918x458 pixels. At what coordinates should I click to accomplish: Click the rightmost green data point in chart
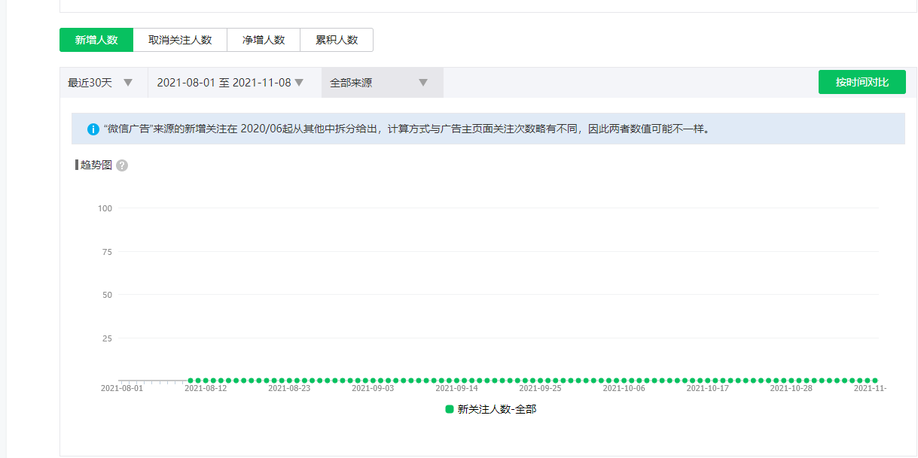tap(875, 381)
